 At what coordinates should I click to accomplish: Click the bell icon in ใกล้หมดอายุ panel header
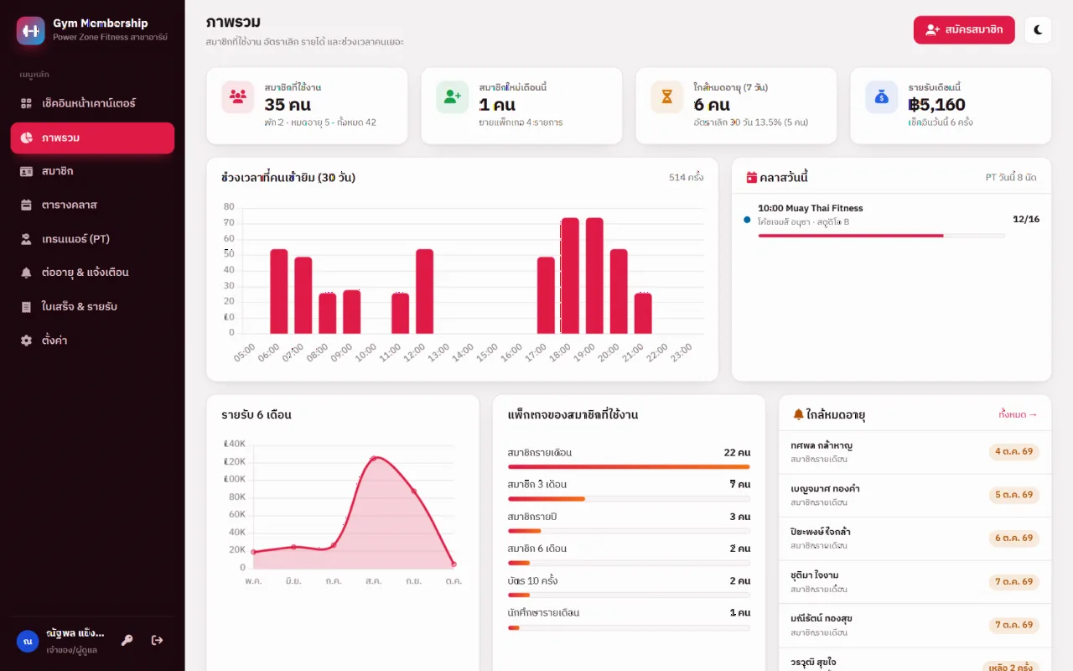[798, 414]
